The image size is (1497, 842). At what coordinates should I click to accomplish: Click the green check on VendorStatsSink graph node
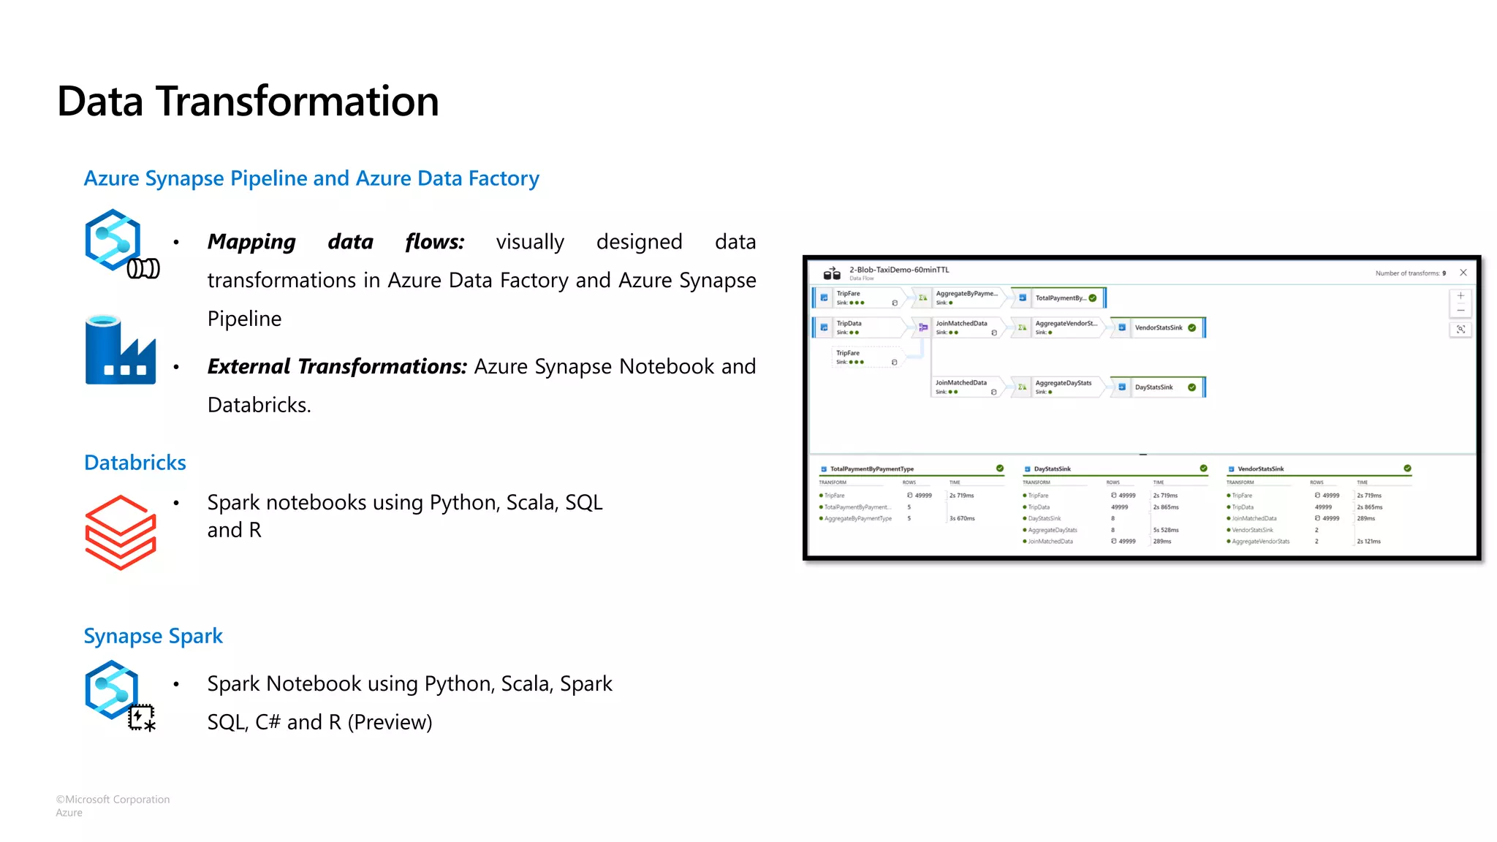(1192, 327)
